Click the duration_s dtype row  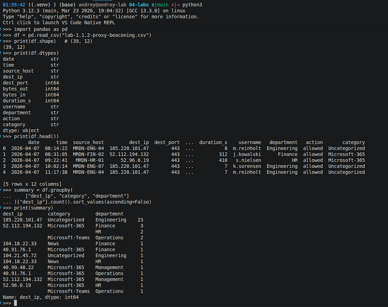[x=31, y=101]
